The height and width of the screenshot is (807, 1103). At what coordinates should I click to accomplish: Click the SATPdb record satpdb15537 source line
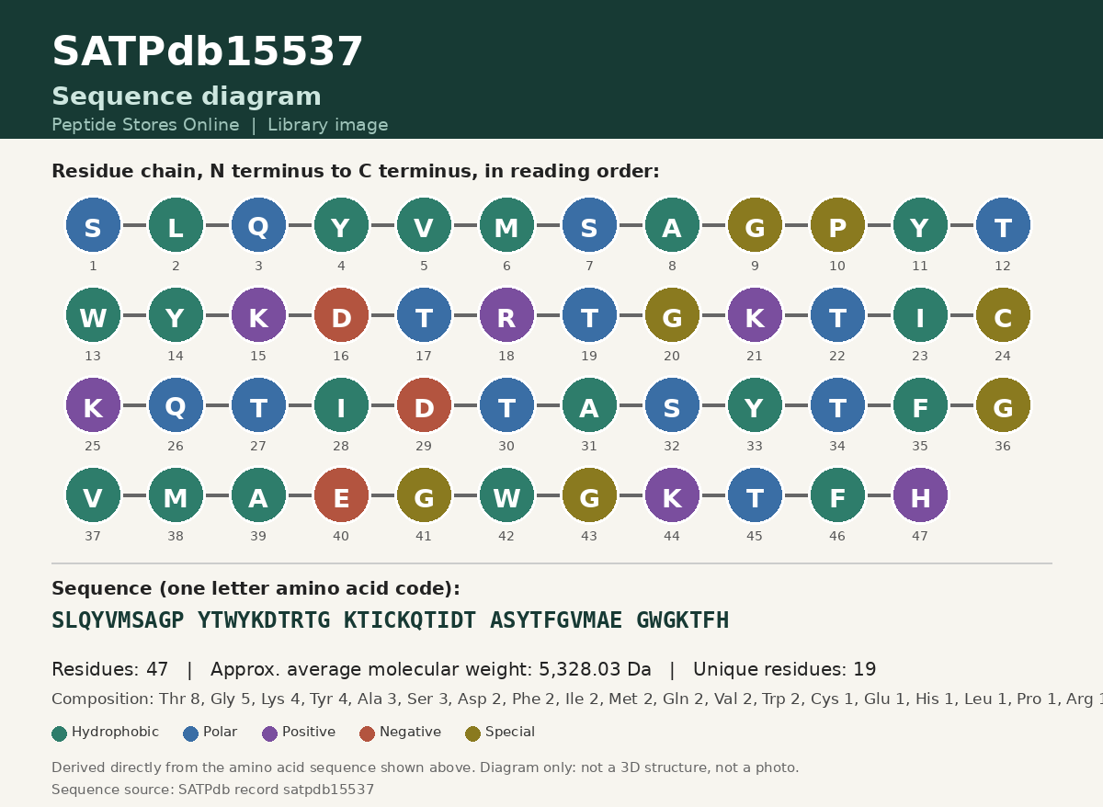pyautogui.click(x=213, y=790)
